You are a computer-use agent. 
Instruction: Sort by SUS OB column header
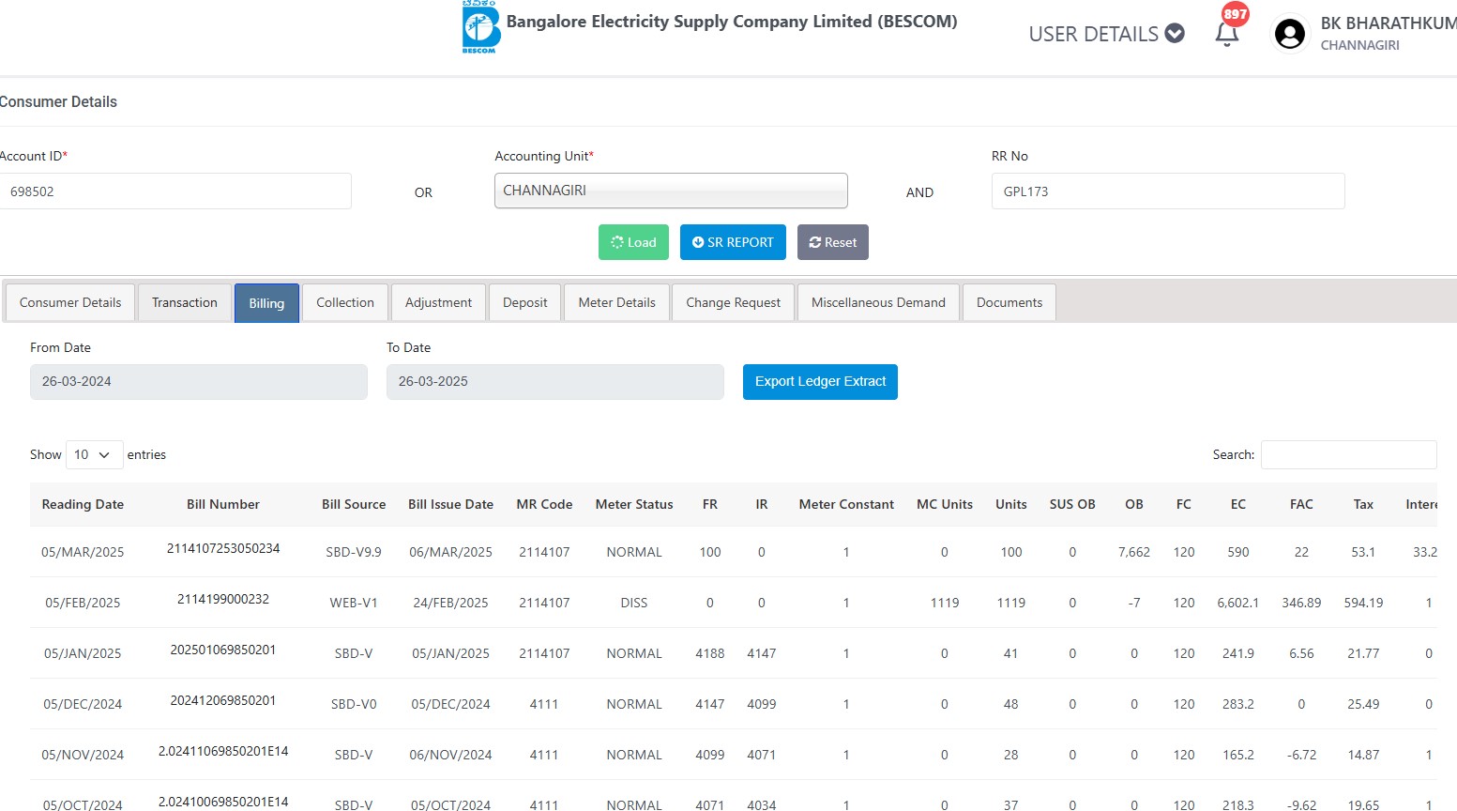1072,504
